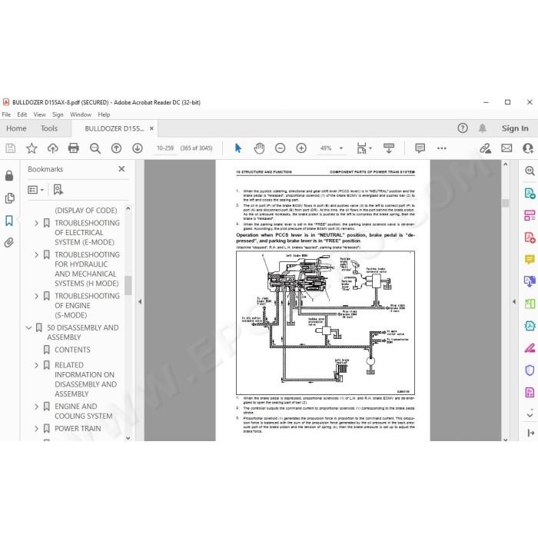Collapse the right tools pane arrow

514,301
